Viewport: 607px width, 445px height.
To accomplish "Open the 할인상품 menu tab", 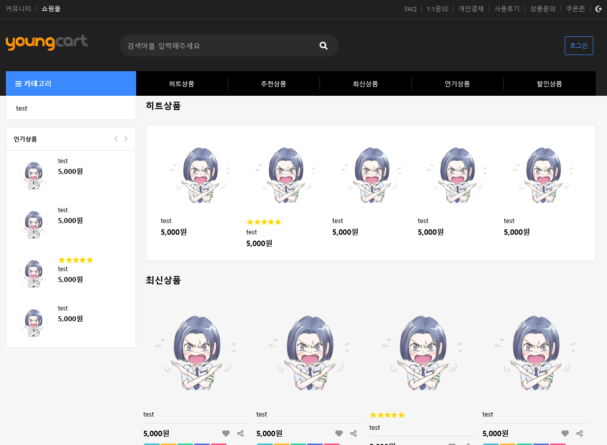I will coord(549,83).
